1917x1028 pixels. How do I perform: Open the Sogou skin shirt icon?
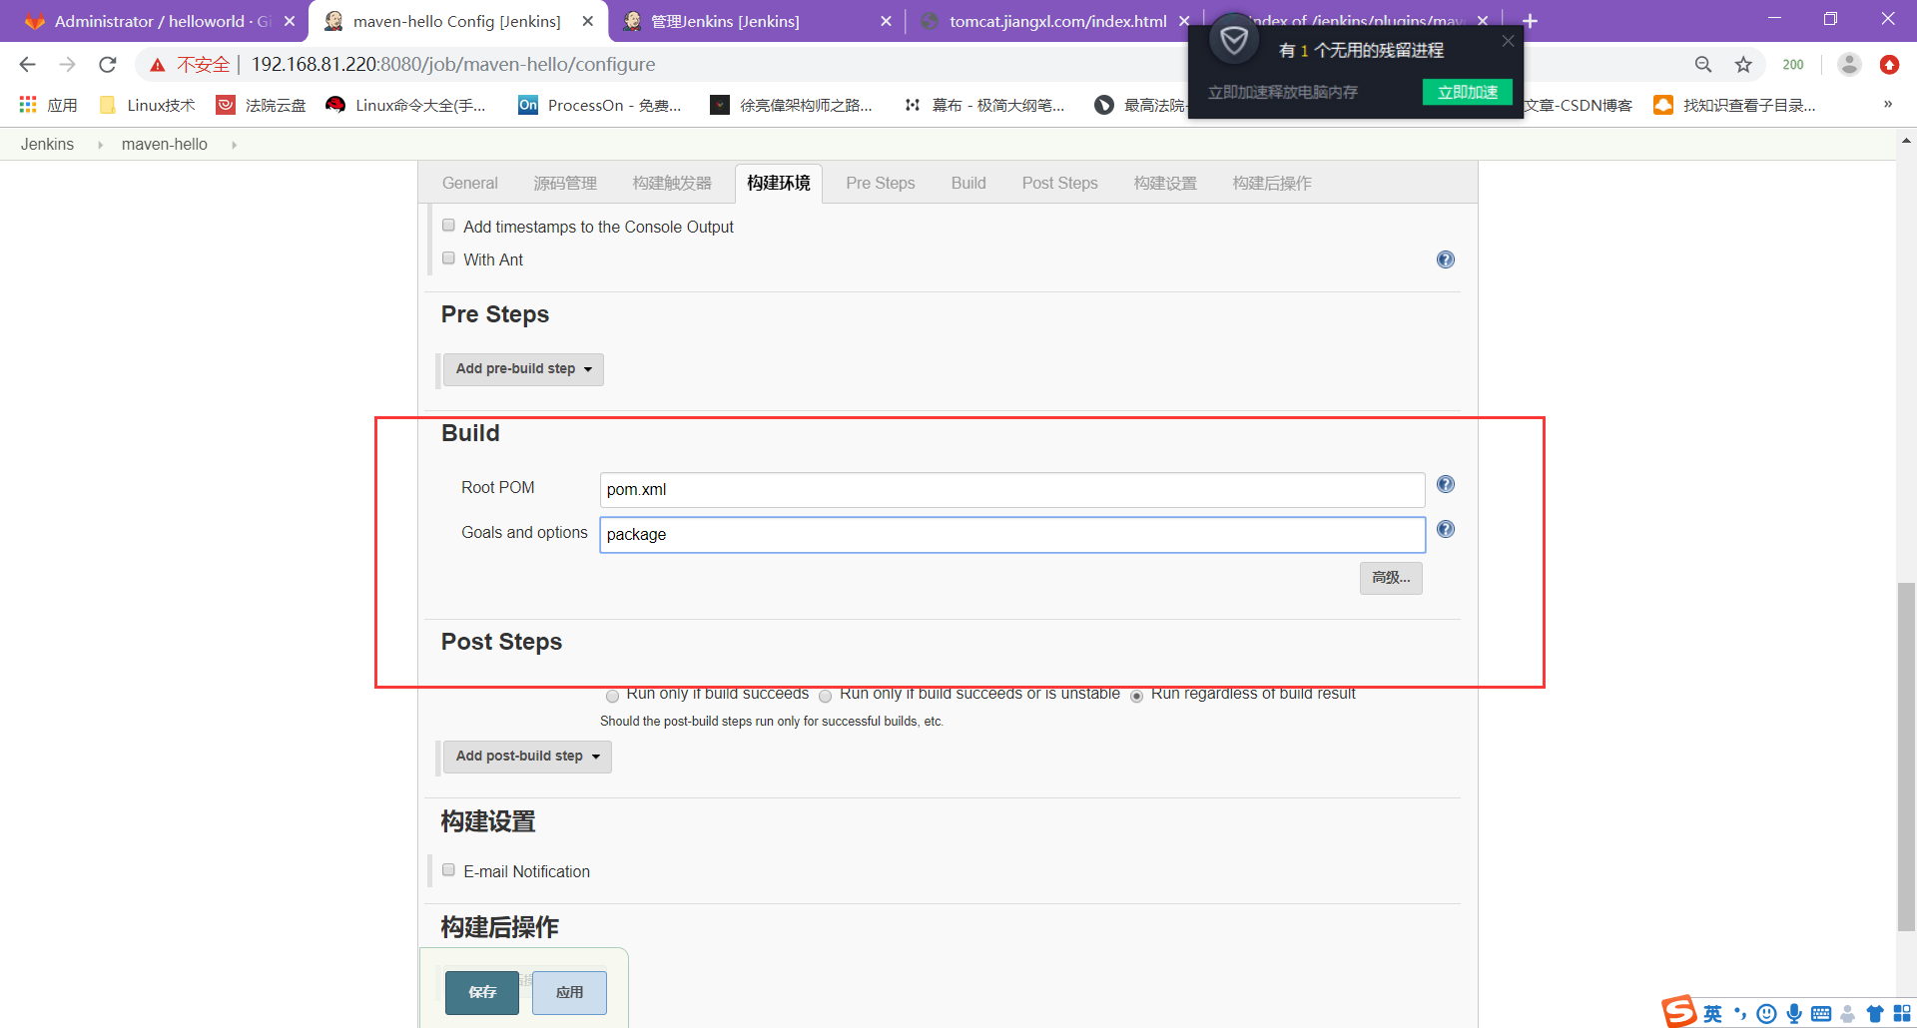point(1875,1014)
